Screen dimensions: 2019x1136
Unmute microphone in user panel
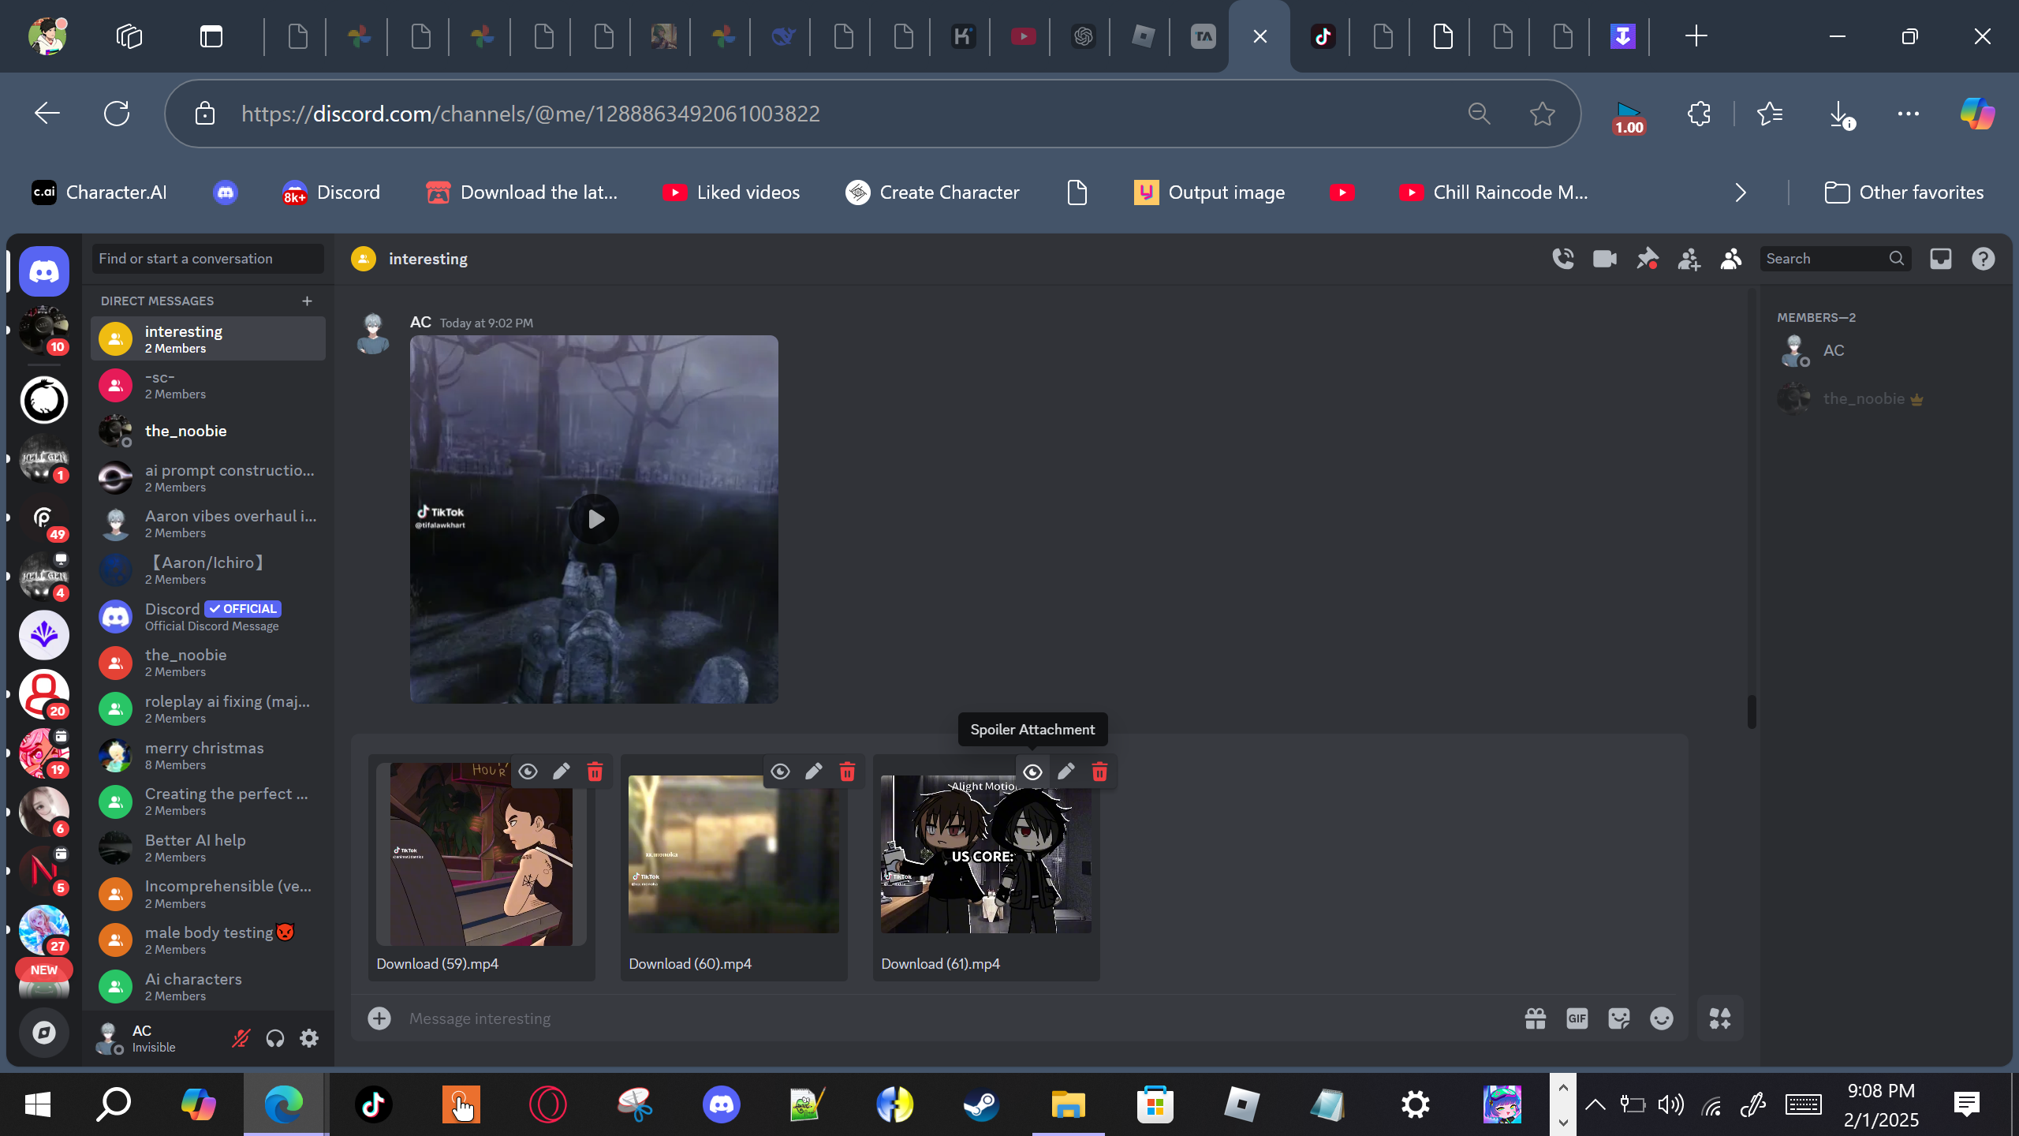[241, 1038]
